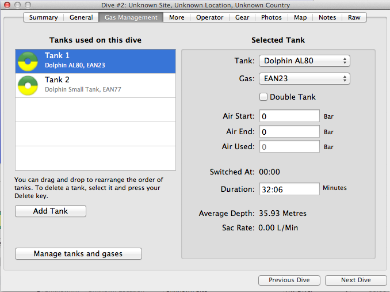Image resolution: width=390 pixels, height=292 pixels.
Task: Open the Notes tab
Action: 327,17
